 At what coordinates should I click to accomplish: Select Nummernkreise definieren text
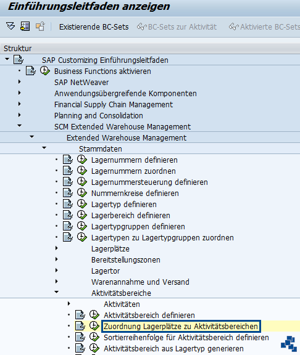[x=135, y=193]
